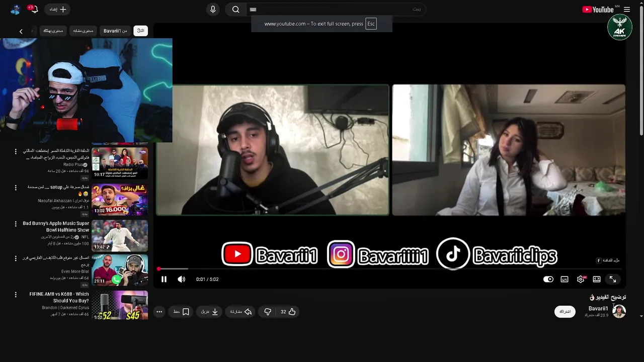Open the Brandon | Darkened Cyrus channel name
This screenshot has width=644, height=362.
pos(65,308)
